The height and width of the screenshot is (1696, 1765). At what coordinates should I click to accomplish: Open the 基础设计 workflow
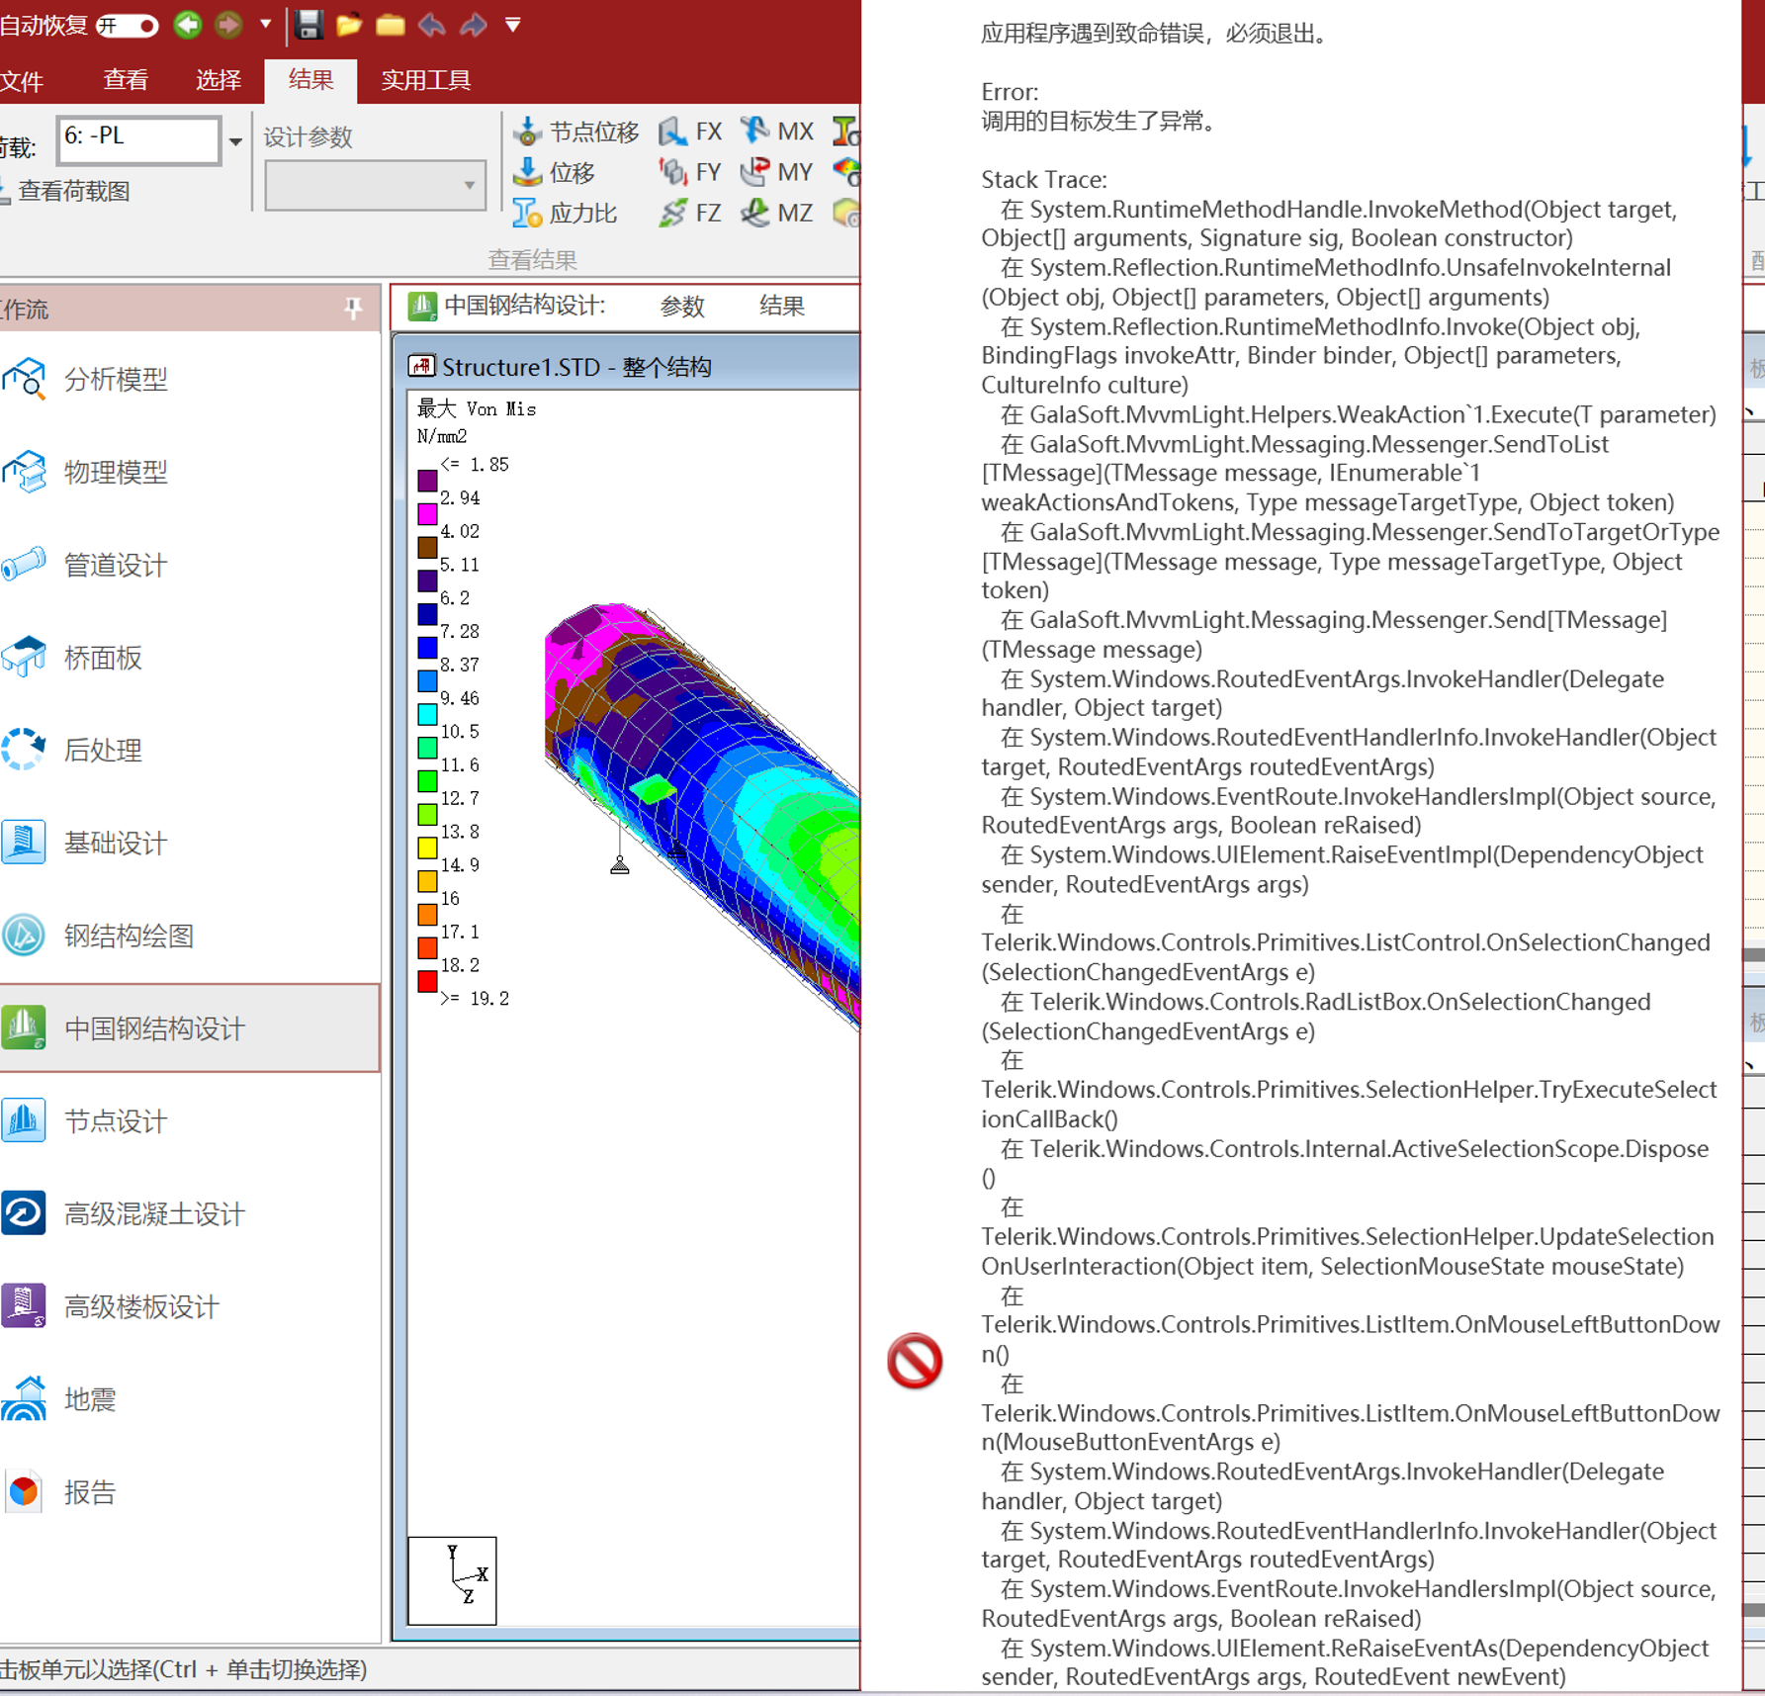pyautogui.click(x=191, y=843)
